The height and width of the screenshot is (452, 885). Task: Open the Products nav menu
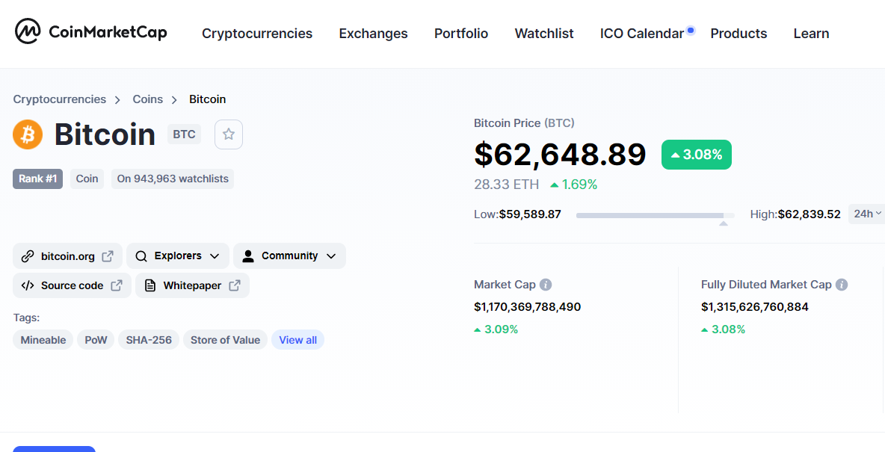(x=738, y=34)
